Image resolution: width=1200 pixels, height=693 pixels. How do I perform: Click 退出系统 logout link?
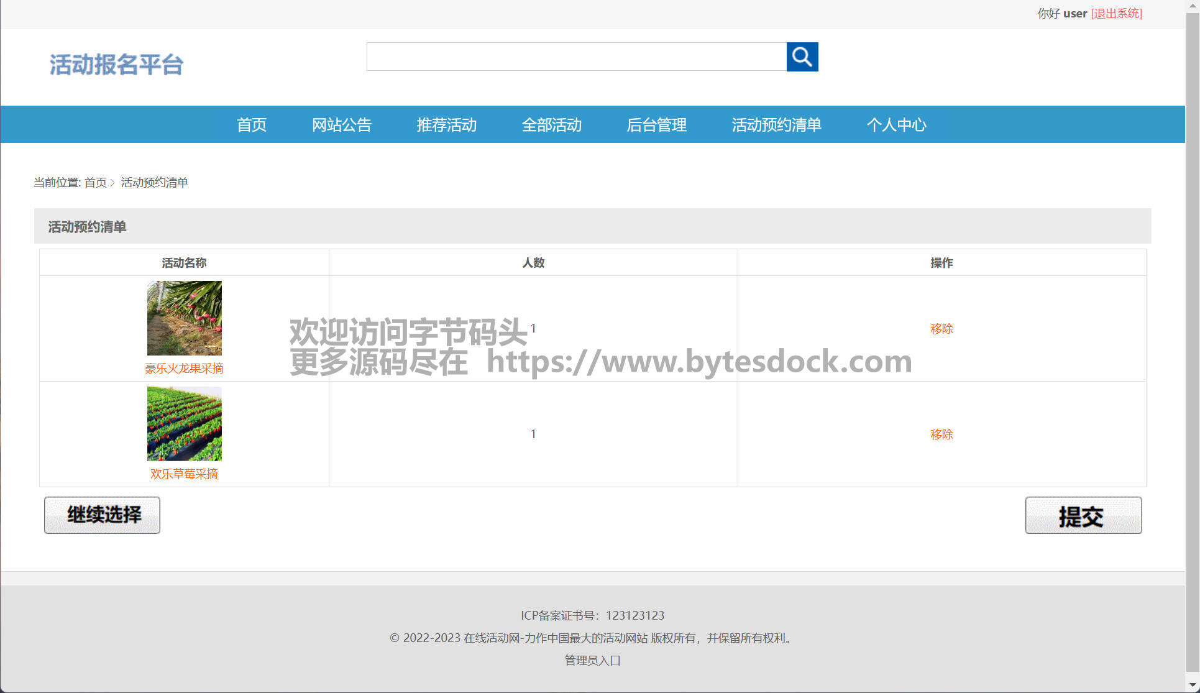point(1116,13)
